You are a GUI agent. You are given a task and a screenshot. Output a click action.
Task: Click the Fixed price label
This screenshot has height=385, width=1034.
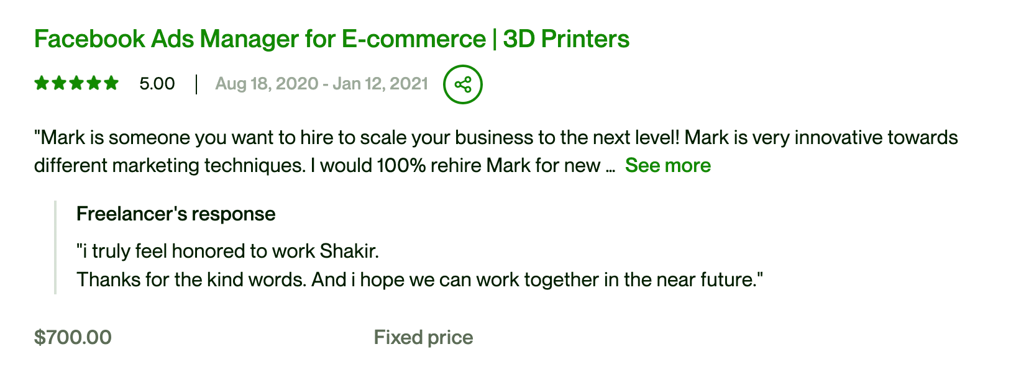tap(423, 337)
